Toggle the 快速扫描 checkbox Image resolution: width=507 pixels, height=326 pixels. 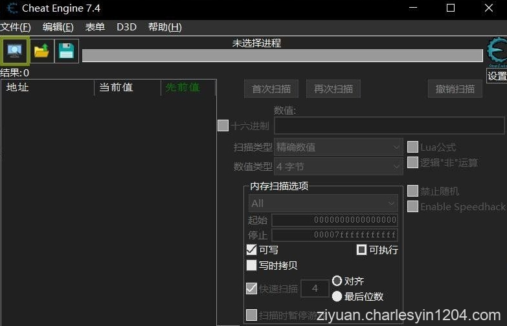point(252,288)
